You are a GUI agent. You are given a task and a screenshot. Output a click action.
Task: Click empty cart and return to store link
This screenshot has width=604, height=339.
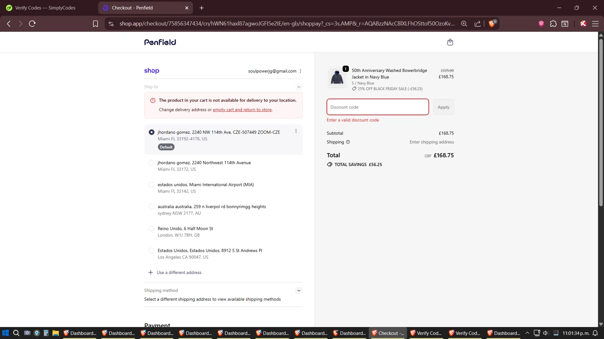pos(242,110)
